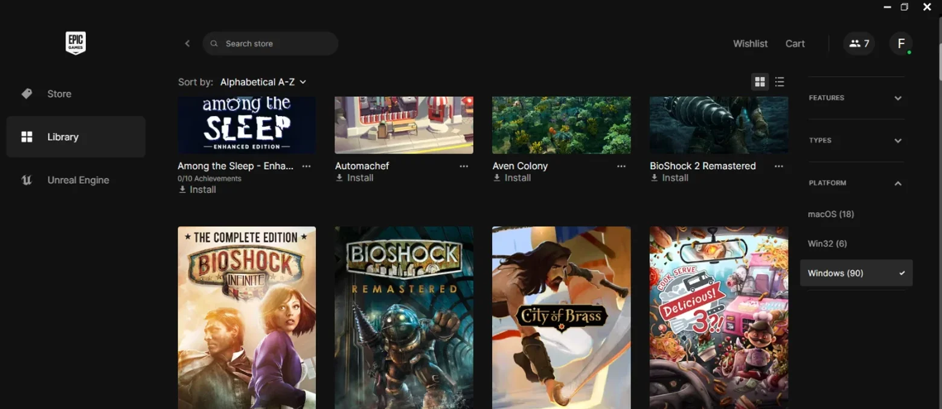This screenshot has width=942, height=409.
Task: Open the user profile avatar F
Action: (x=901, y=43)
